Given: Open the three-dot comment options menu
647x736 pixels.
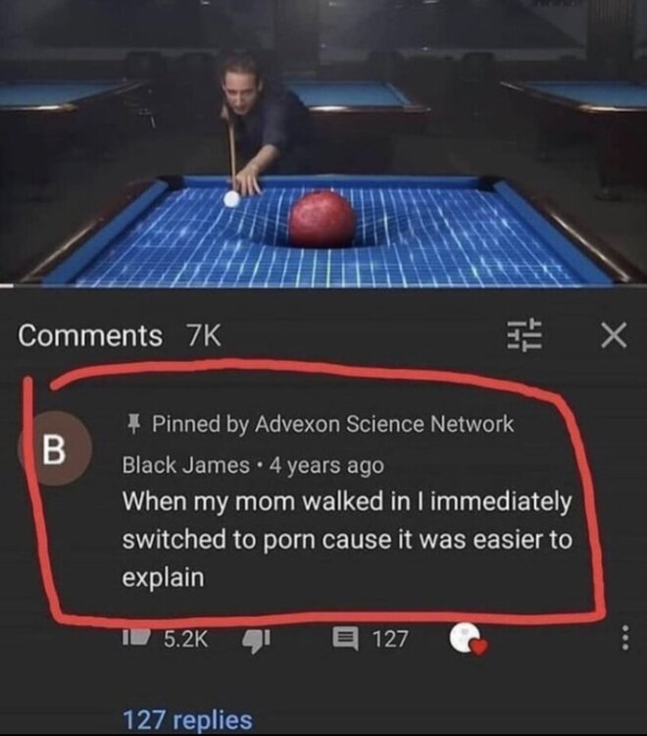Looking at the screenshot, I should (624, 638).
